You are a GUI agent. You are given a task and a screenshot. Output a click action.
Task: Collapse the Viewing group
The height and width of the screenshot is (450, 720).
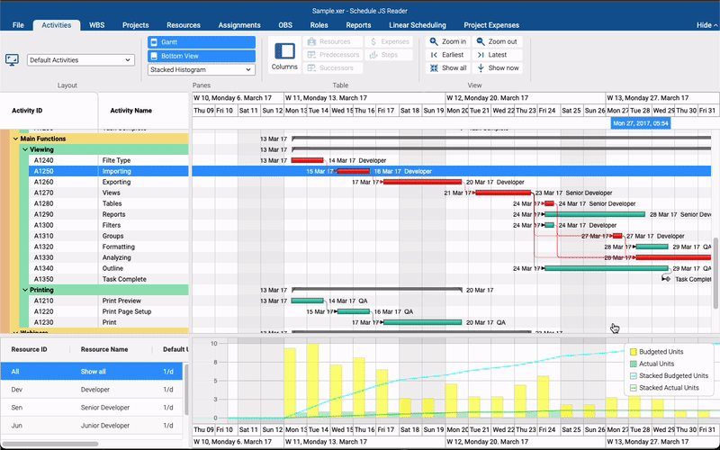25,149
